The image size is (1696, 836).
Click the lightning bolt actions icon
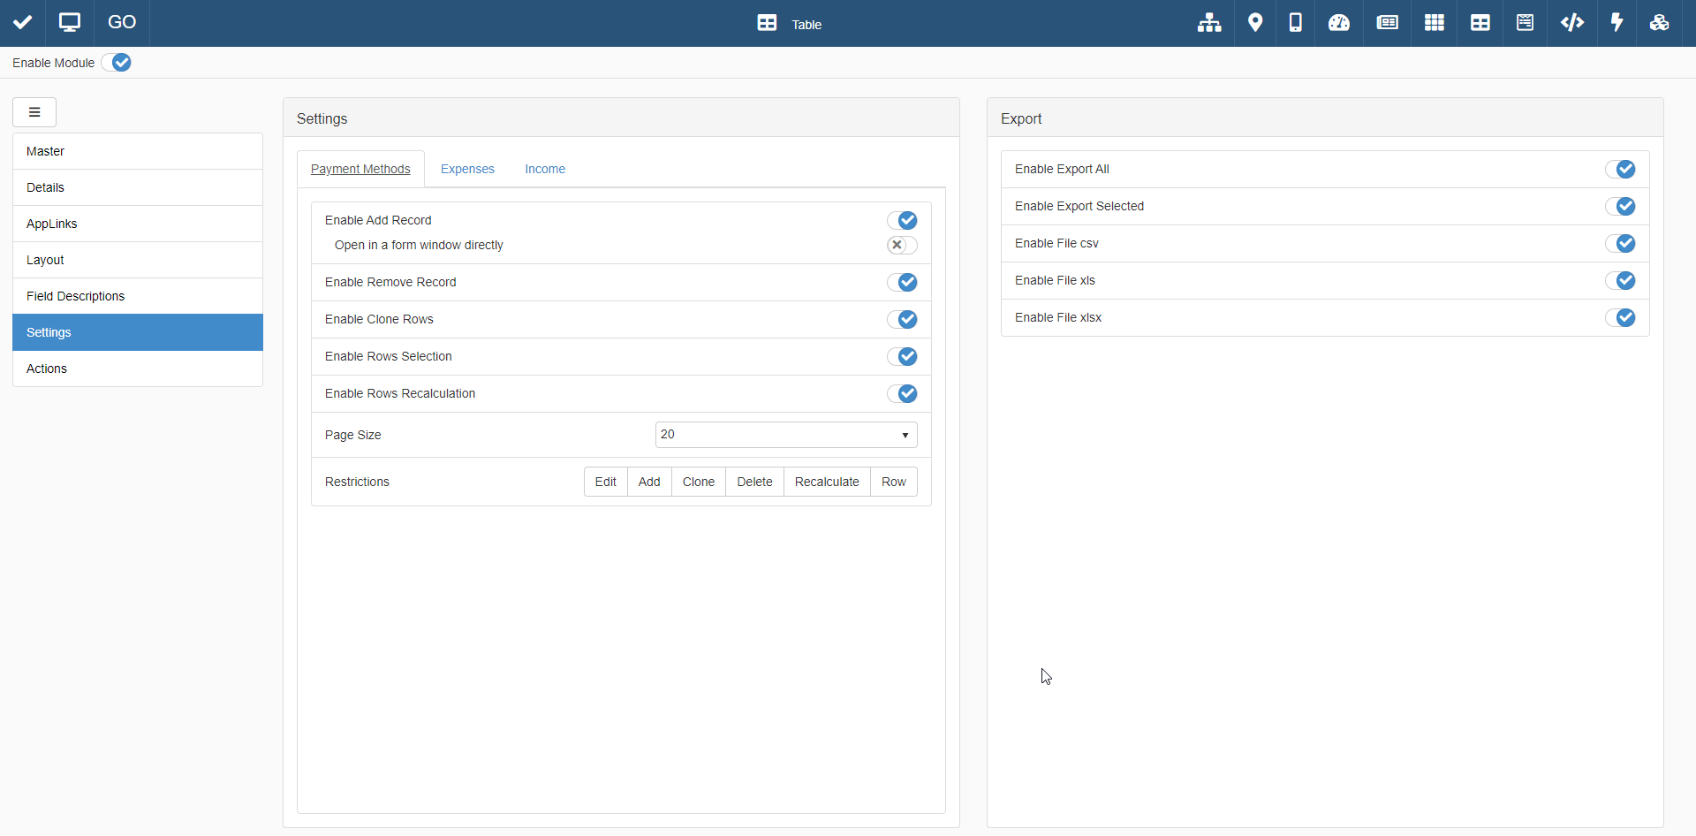coord(1616,23)
